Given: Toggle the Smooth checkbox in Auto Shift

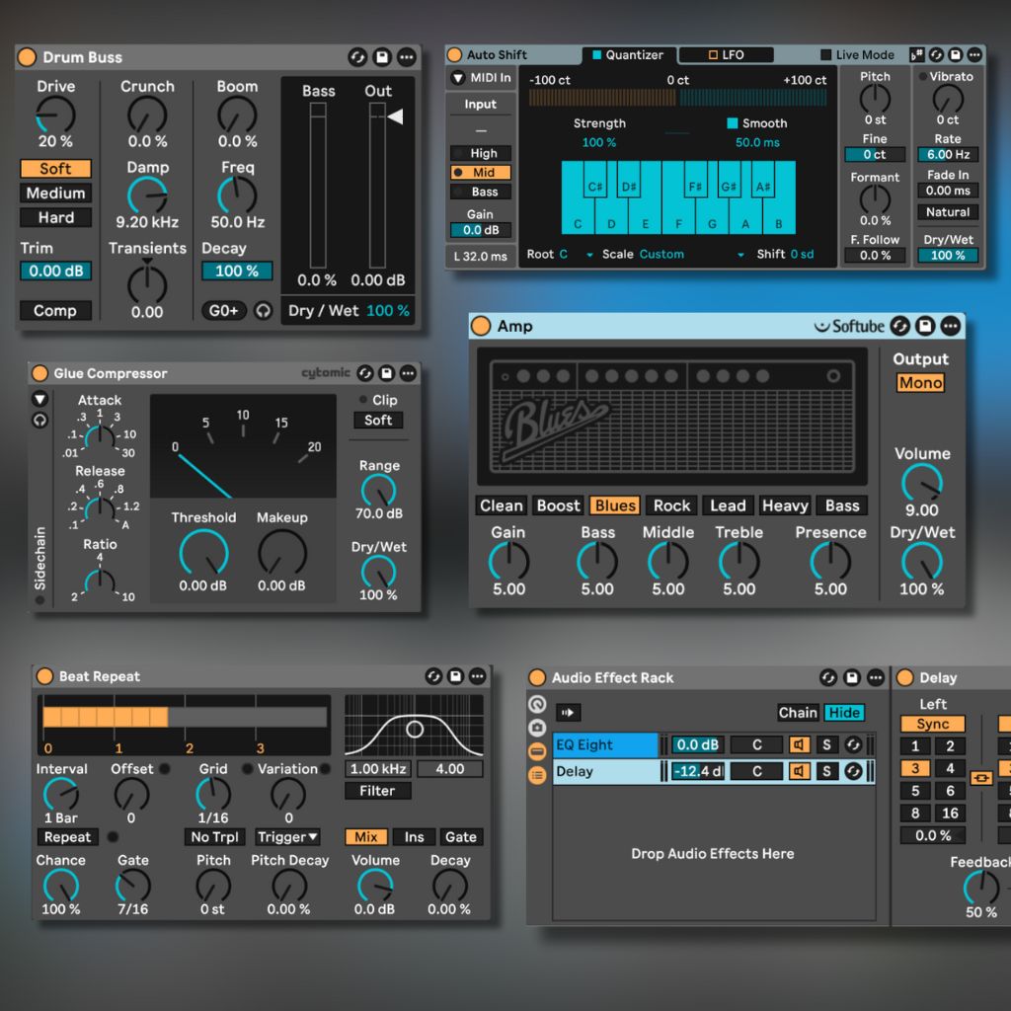Looking at the screenshot, I should [x=733, y=123].
